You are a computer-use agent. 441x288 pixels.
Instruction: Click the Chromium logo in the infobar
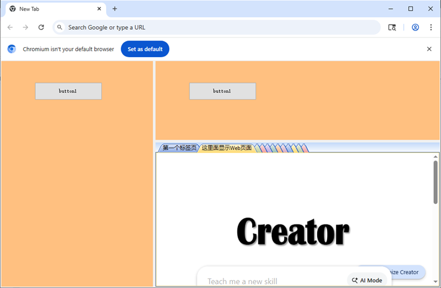[x=11, y=49]
